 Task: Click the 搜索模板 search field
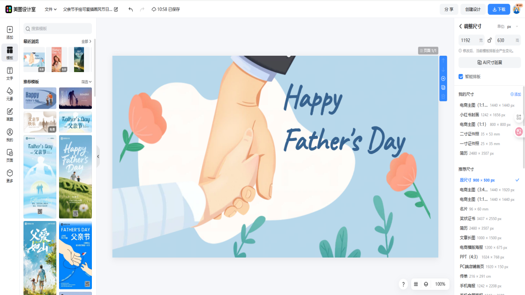click(59, 29)
